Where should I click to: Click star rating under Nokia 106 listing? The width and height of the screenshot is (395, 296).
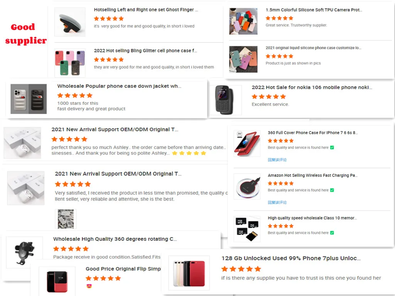(x=269, y=97)
